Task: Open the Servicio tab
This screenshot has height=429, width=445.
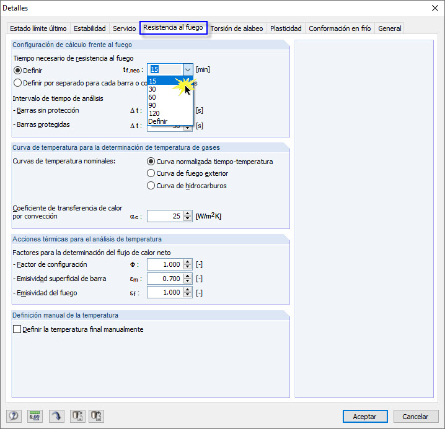Action: point(125,28)
